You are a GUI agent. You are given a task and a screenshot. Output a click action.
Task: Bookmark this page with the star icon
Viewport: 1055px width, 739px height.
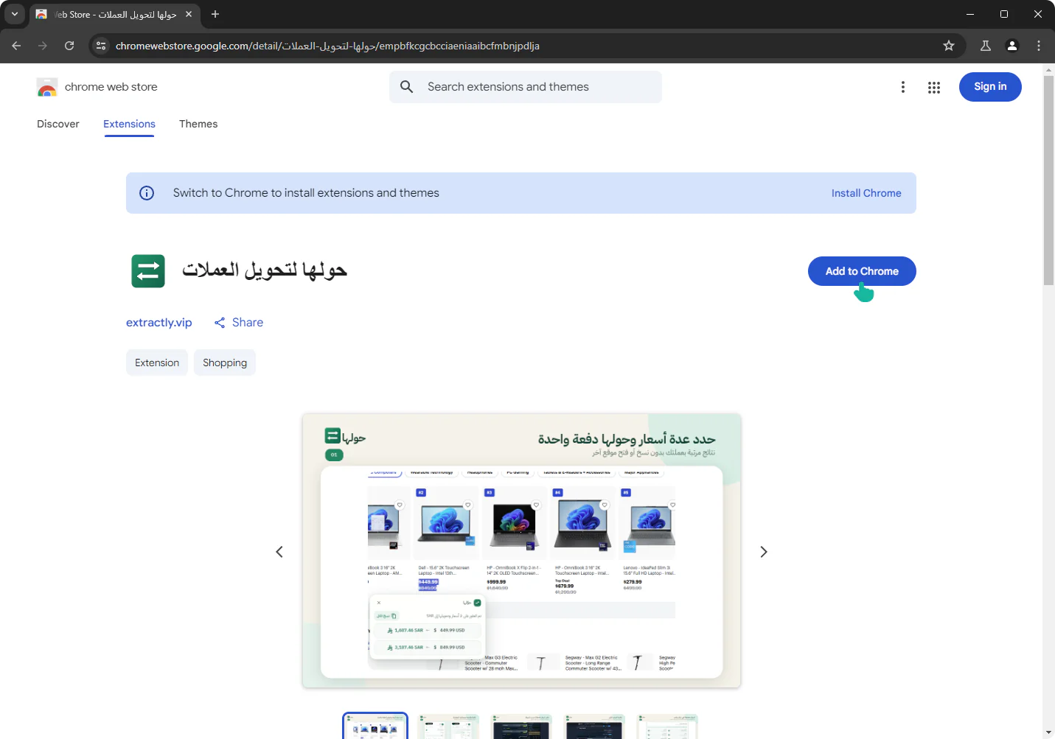pos(949,46)
